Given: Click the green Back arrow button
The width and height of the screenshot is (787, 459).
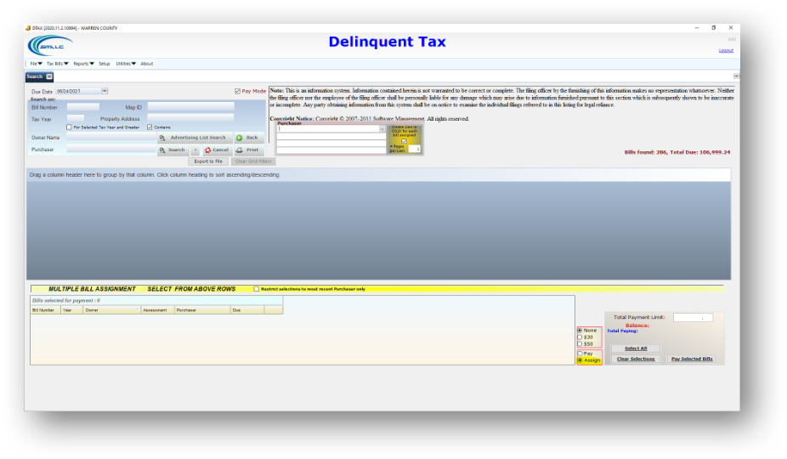Looking at the screenshot, I should [246, 138].
